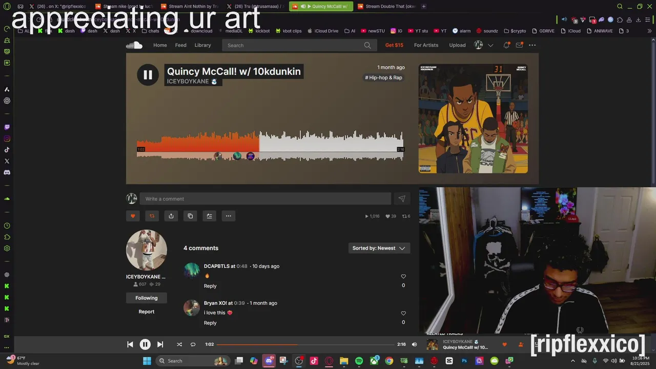Like current track in bottom player bar

[504, 344]
